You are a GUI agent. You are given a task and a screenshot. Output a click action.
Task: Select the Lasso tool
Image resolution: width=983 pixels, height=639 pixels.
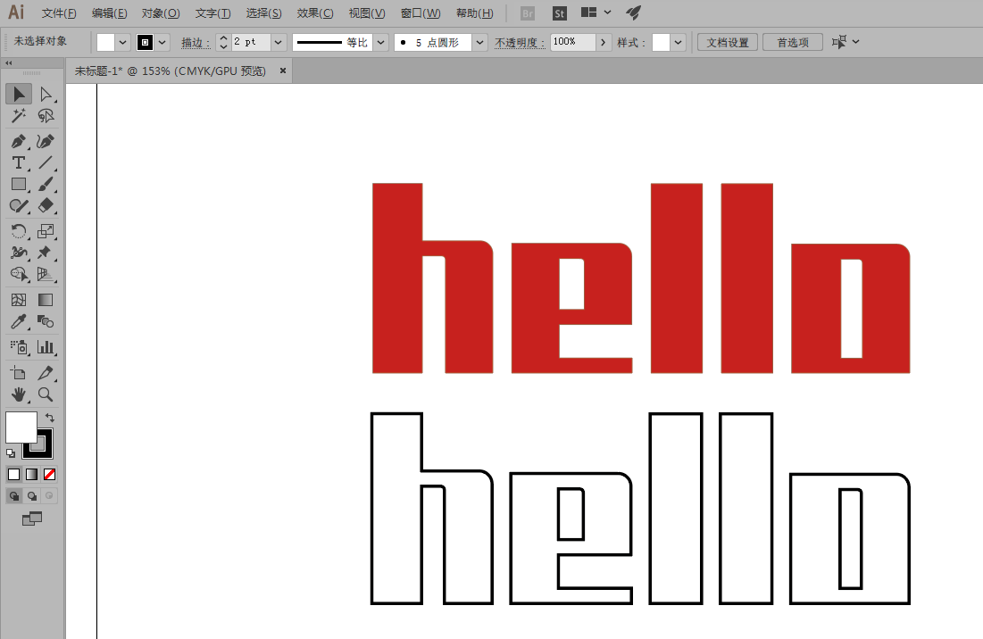(46, 116)
